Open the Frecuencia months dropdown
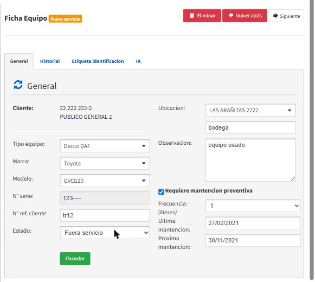The height and width of the screenshot is (282, 315). [253, 206]
